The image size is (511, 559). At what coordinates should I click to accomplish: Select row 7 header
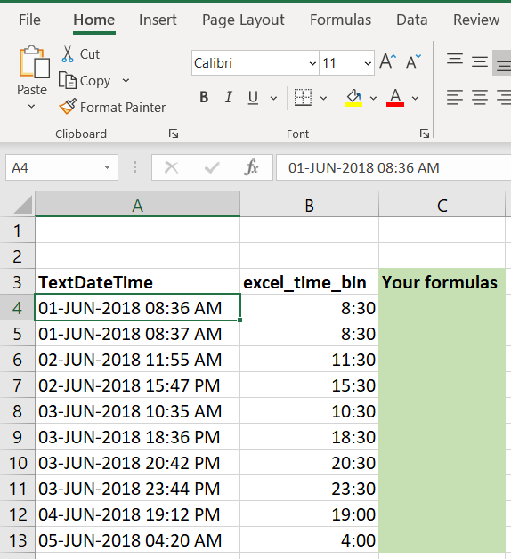[x=17, y=385]
